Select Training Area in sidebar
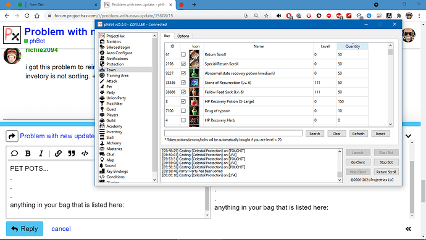The height and width of the screenshot is (240, 426). (117, 75)
